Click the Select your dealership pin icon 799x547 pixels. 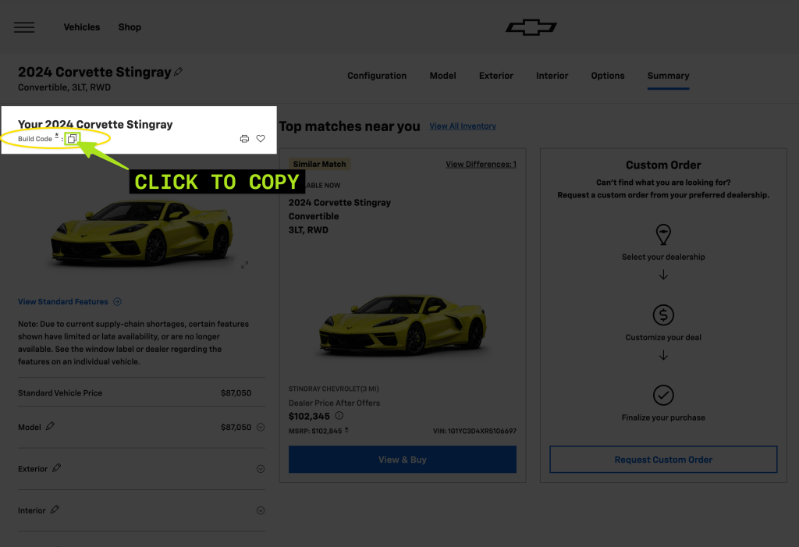pyautogui.click(x=663, y=235)
